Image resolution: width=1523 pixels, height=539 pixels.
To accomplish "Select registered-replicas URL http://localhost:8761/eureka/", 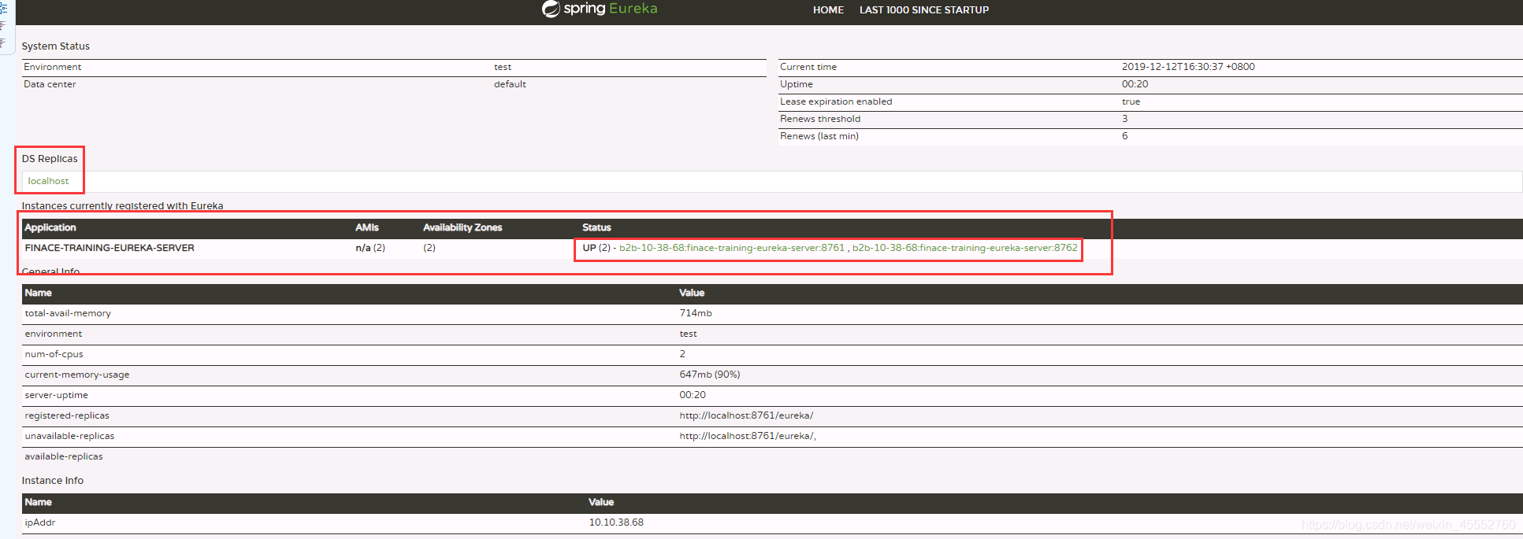I will [x=746, y=415].
